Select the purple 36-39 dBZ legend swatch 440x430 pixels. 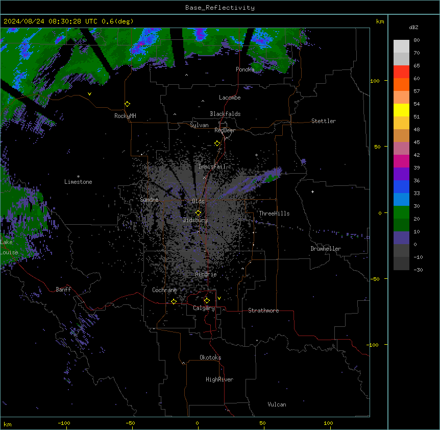tap(401, 174)
